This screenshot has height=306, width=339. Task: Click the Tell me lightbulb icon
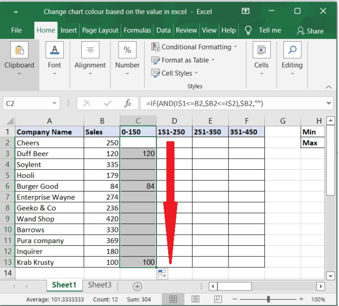[x=248, y=31]
